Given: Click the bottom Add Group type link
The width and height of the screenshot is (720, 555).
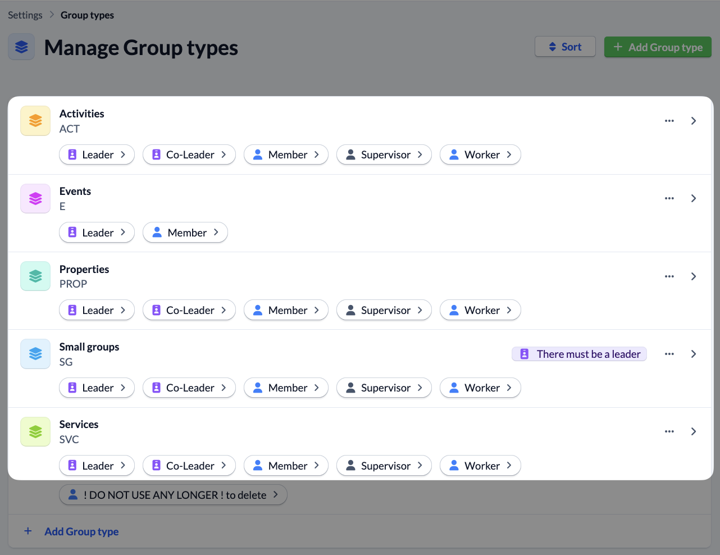Looking at the screenshot, I should click(81, 531).
